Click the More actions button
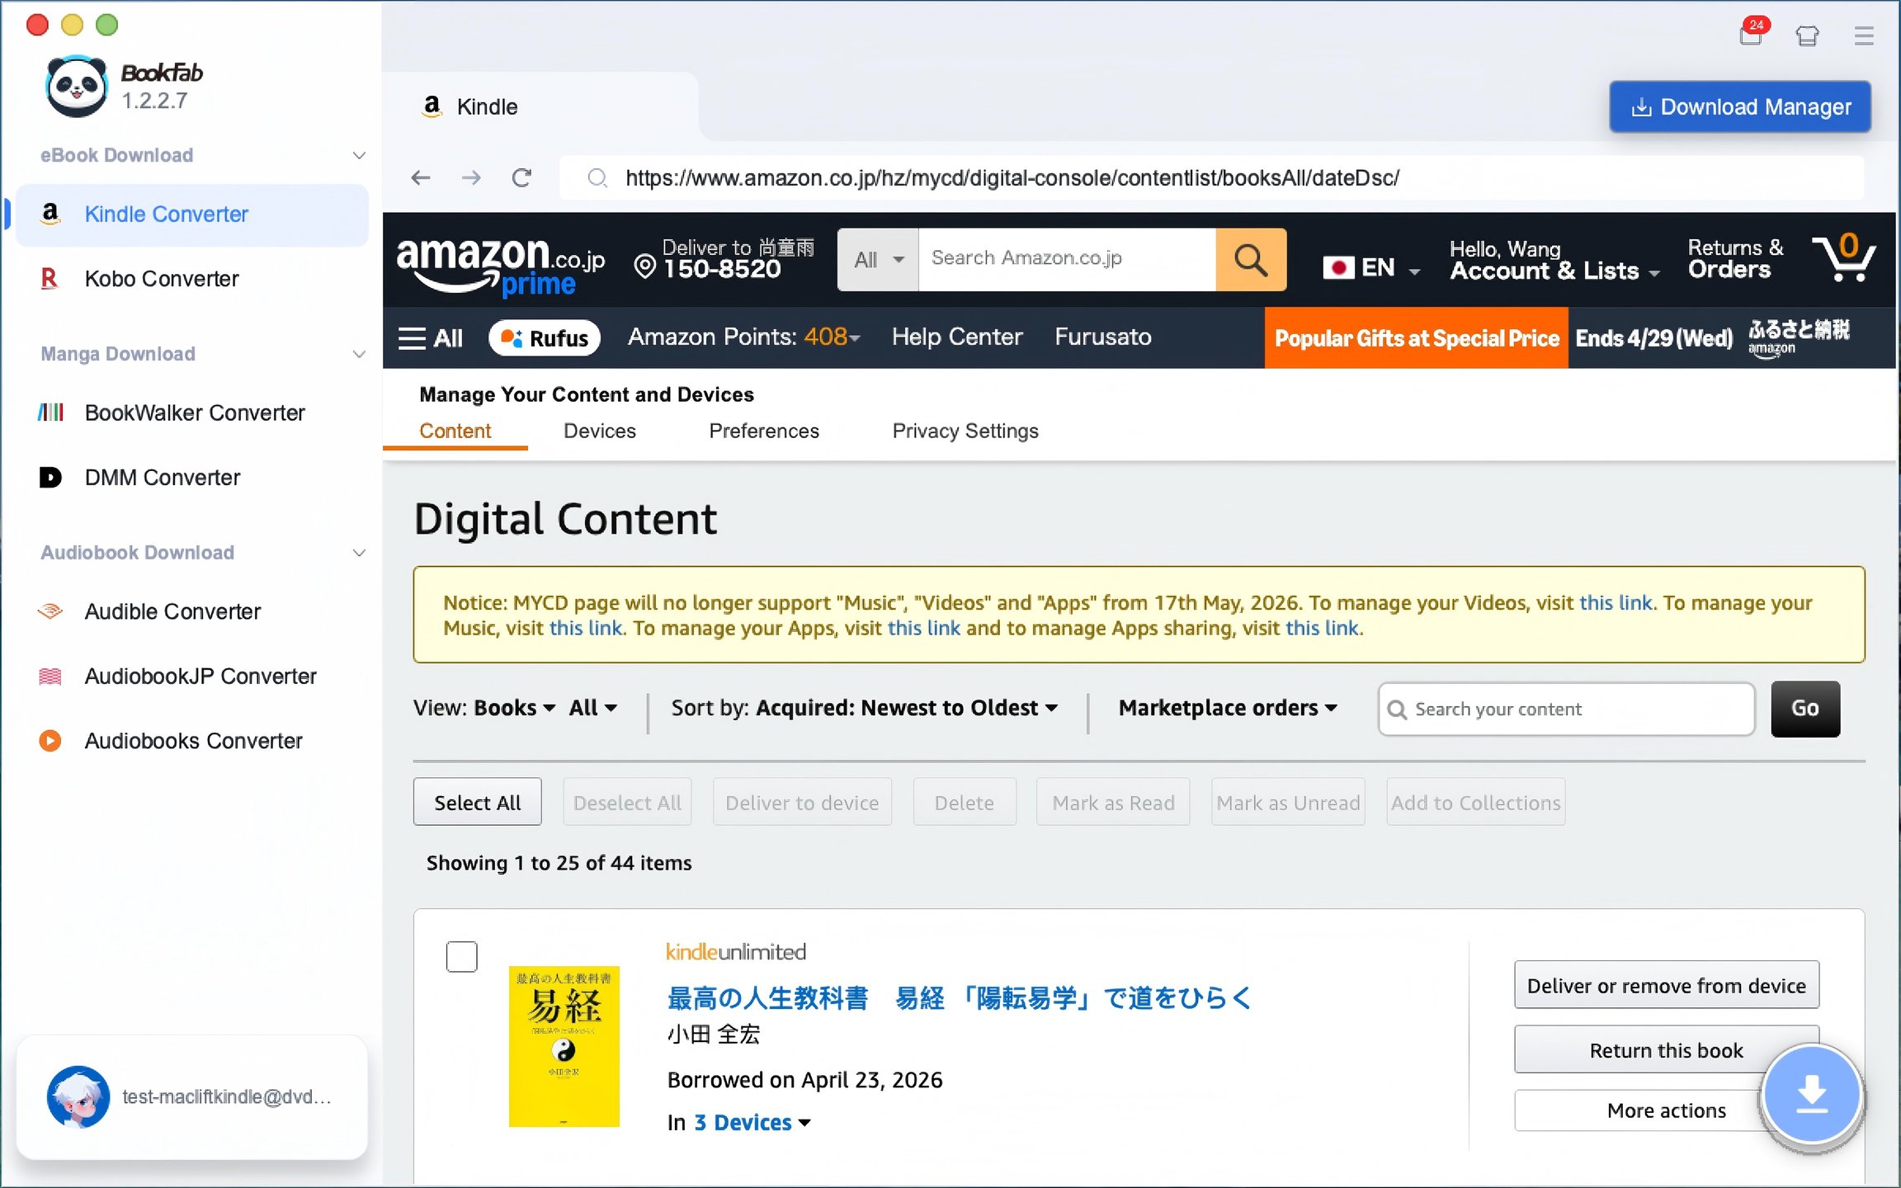 pyautogui.click(x=1667, y=1110)
